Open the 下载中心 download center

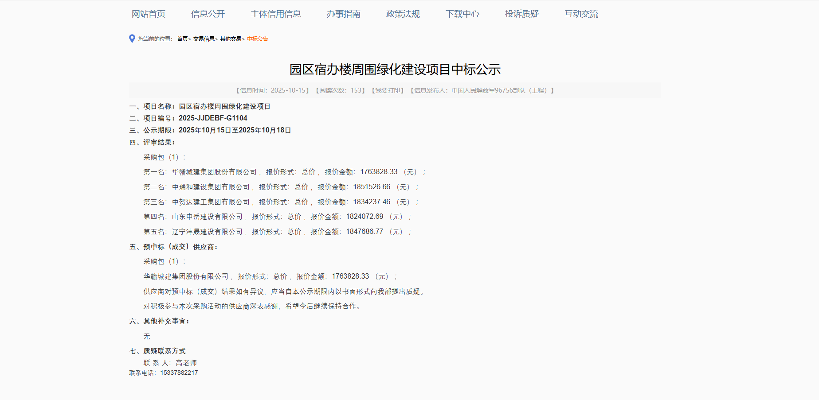pos(463,14)
